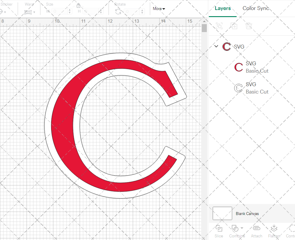The image size is (295, 240).
Task: Click the SVG group thumbnail
Action: (x=227, y=46)
